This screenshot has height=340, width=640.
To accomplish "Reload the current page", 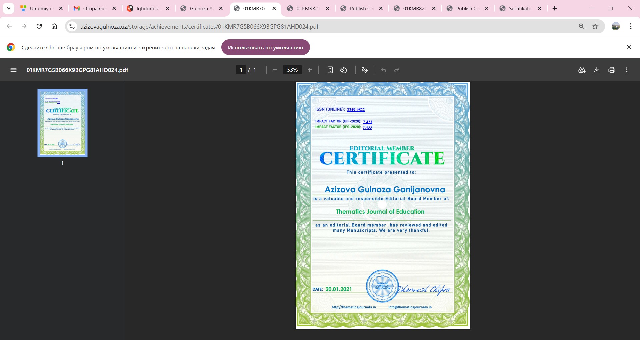I will pos(39,26).
